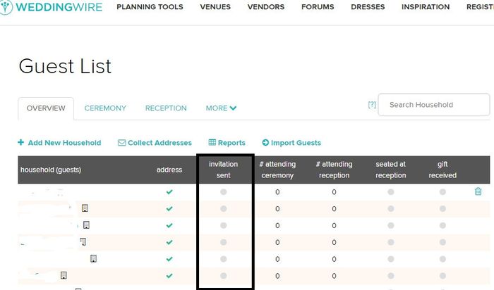This screenshot has width=494, height=290.
Task: Click address checkmark in first guest row
Action: tap(169, 191)
